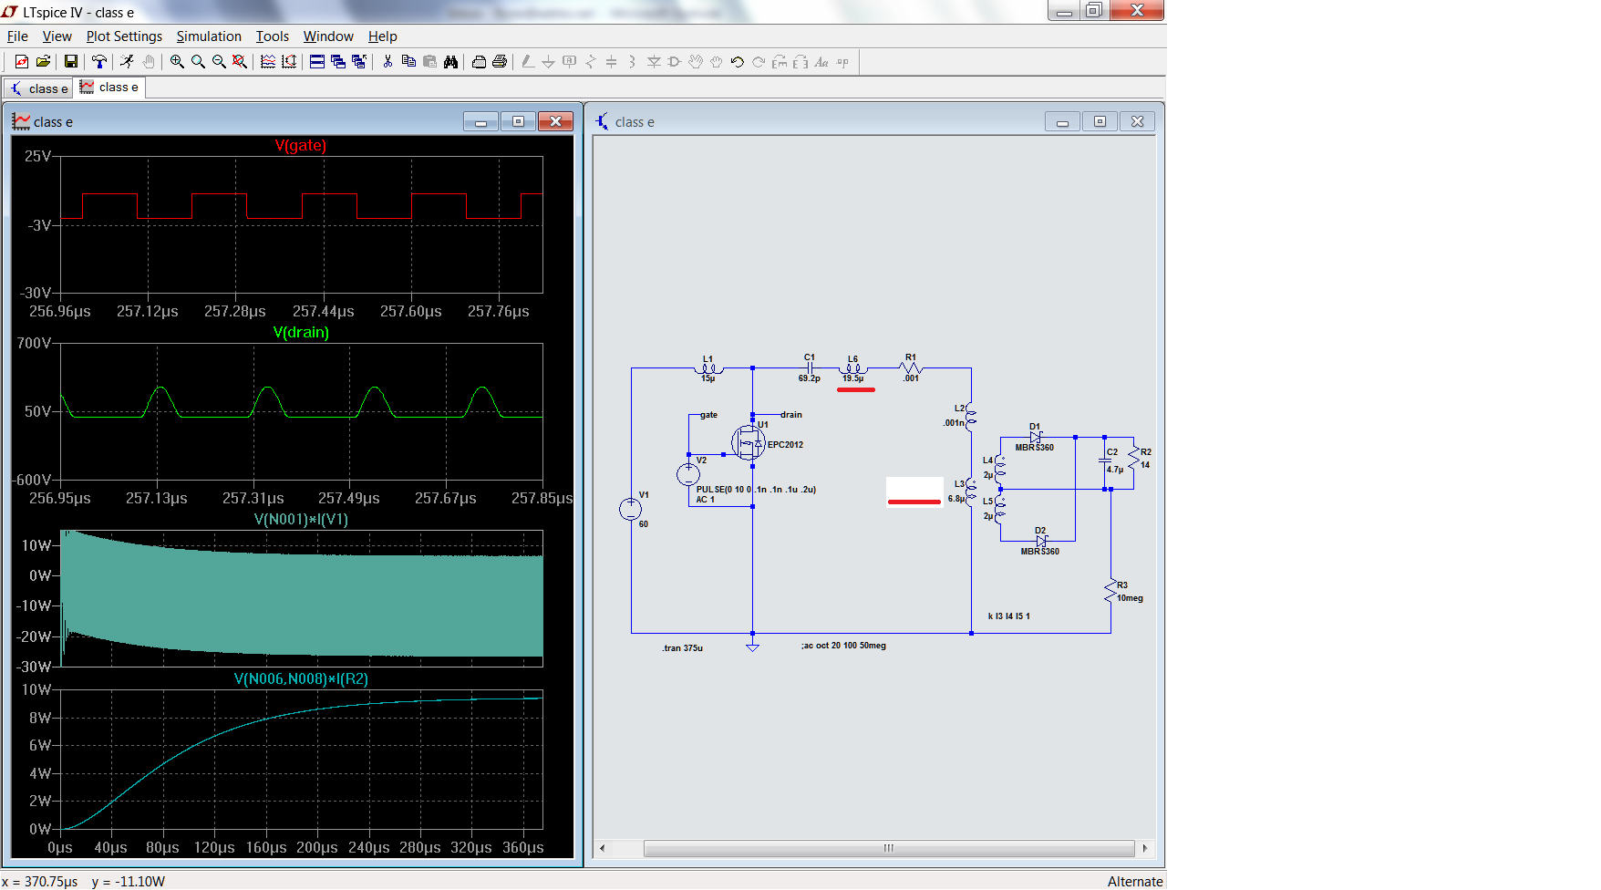Click the Paste clipboard icon

(429, 62)
